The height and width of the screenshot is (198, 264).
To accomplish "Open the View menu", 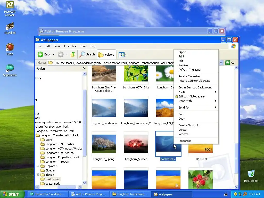I will click(57, 46).
